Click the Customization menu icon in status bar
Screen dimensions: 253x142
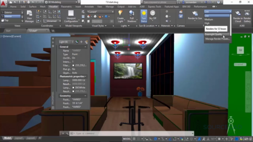coord(251,139)
